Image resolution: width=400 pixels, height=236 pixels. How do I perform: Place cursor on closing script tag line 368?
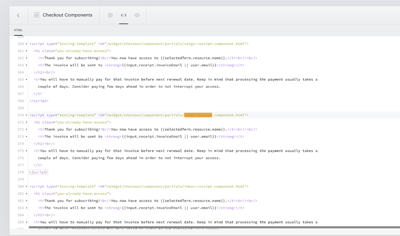point(39,101)
